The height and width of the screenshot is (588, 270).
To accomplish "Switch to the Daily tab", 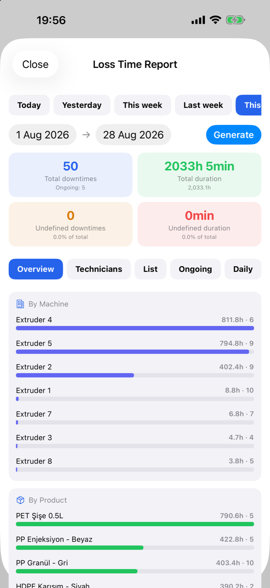I will point(243,269).
